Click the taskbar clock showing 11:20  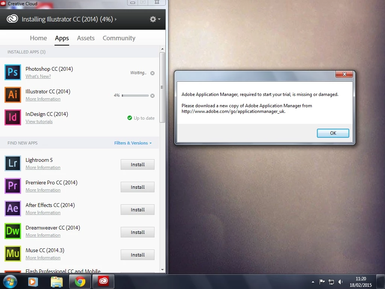[361, 279]
